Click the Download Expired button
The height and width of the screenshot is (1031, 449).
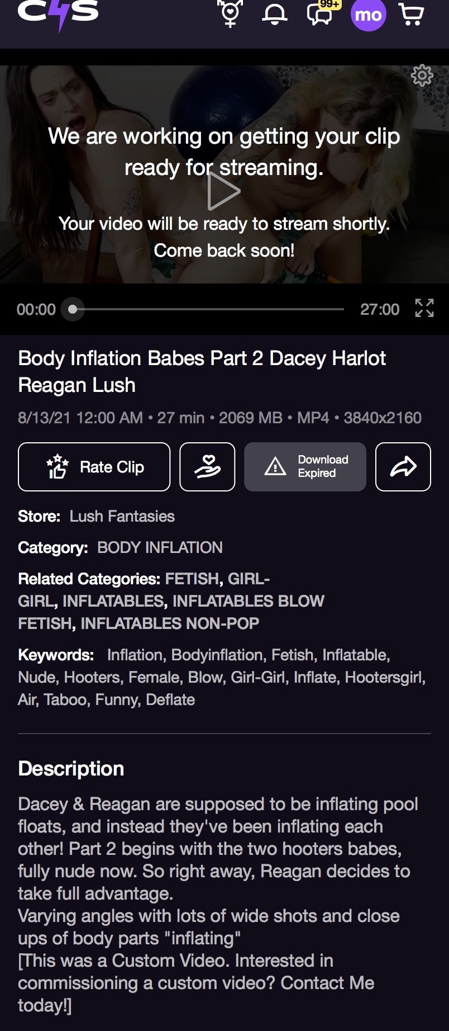point(305,467)
